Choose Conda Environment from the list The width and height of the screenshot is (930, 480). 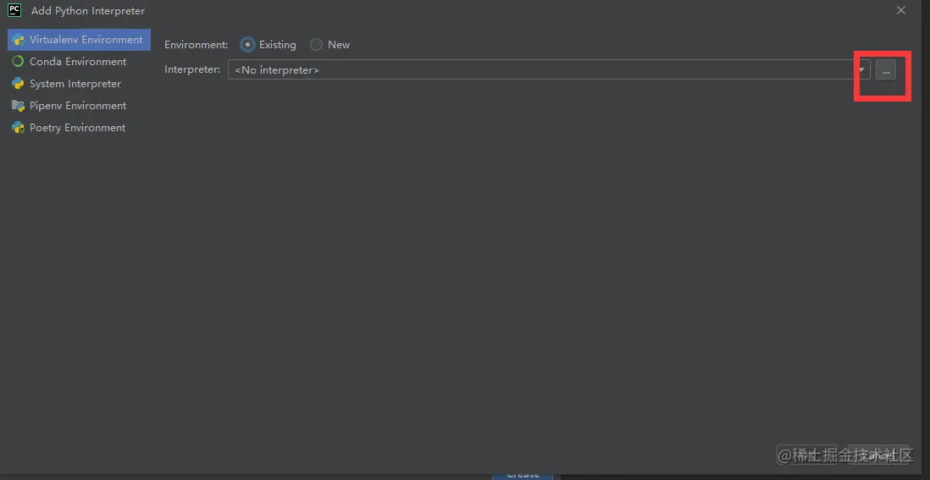[79, 62]
